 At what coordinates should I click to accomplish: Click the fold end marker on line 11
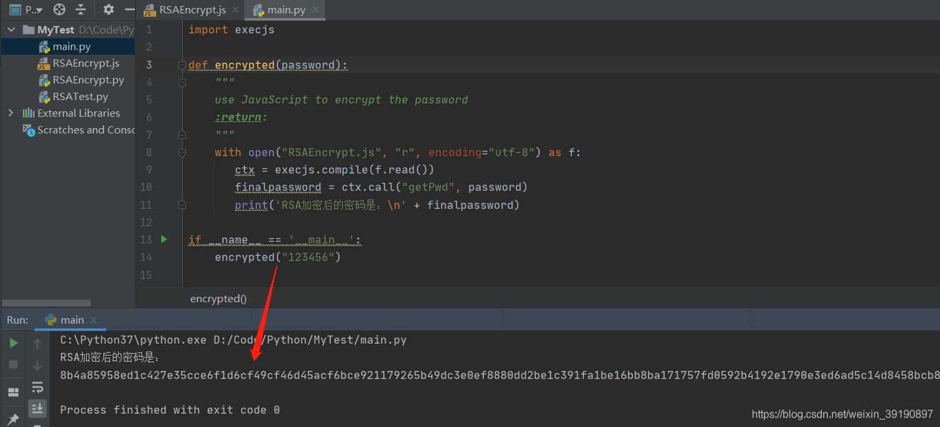[181, 204]
